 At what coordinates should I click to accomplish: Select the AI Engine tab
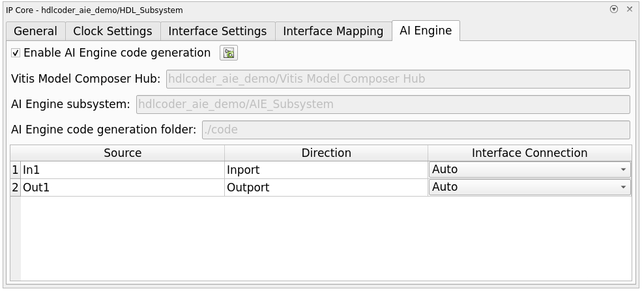[426, 31]
